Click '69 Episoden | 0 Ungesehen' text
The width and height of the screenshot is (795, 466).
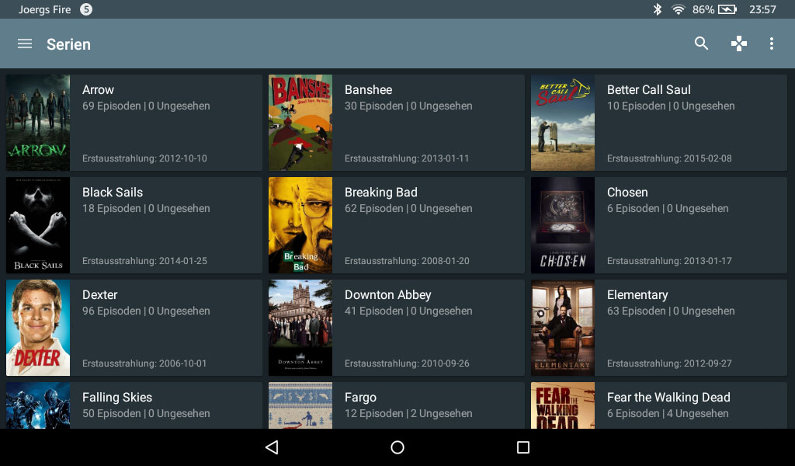coord(146,106)
